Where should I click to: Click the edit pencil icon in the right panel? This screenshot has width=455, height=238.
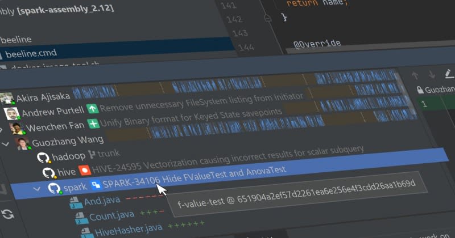(x=449, y=74)
